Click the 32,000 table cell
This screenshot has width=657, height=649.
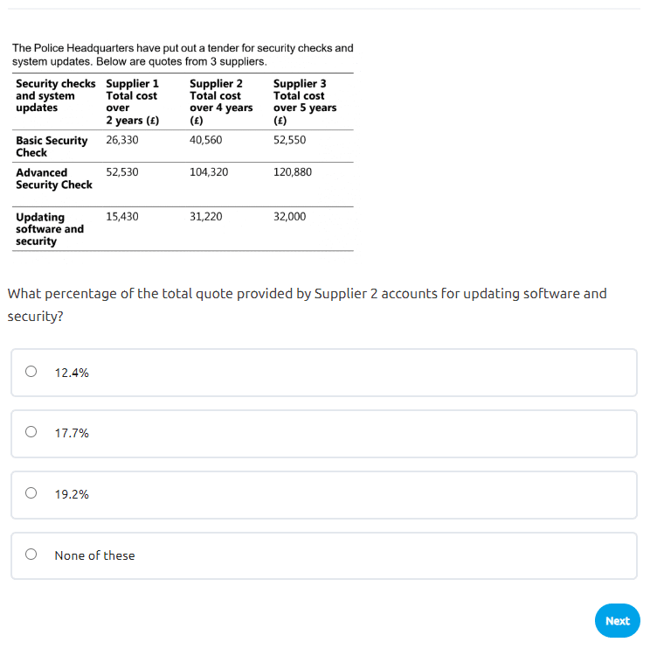coord(289,216)
